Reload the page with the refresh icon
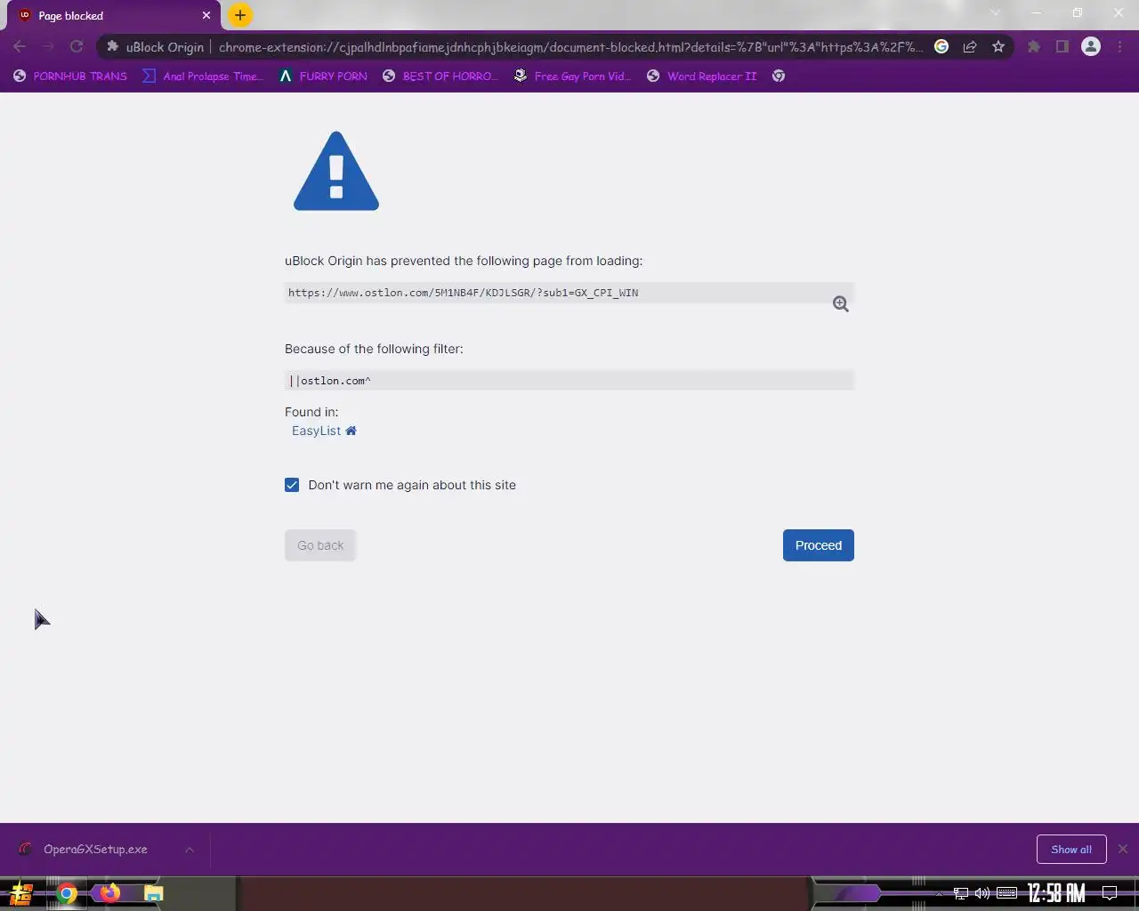This screenshot has height=911, width=1139. pos(77,46)
